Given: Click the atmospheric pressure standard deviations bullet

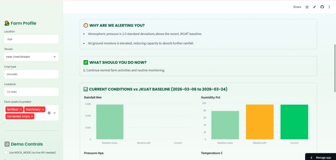Looking at the screenshot, I should (145, 34).
